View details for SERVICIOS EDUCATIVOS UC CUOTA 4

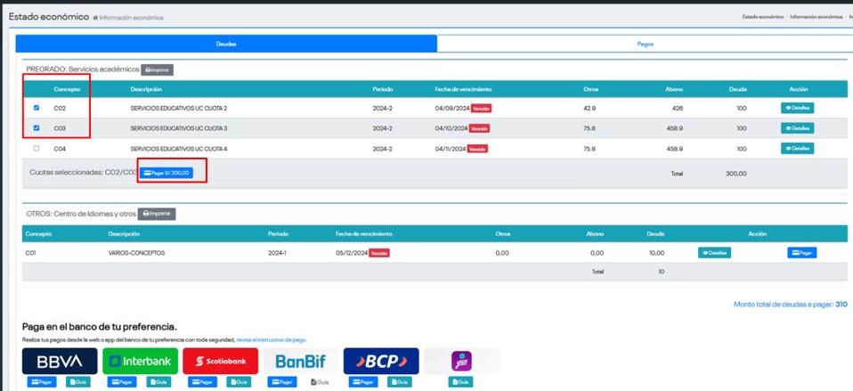[797, 148]
